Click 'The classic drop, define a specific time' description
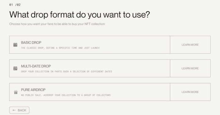Screen dimensions: 220x115 point(60,48)
